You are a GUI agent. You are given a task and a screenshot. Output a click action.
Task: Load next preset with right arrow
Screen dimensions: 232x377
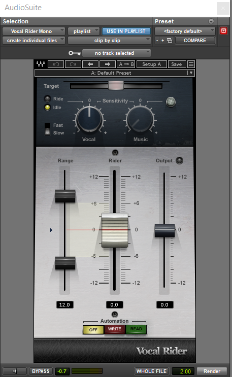point(107,64)
